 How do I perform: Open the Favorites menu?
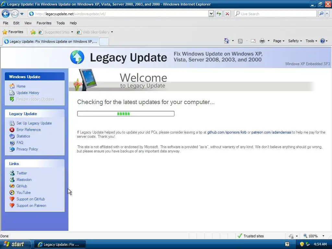(44, 23)
